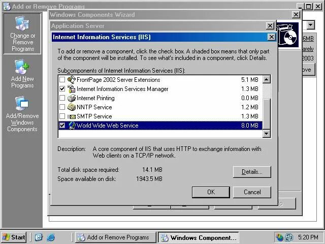The width and height of the screenshot is (325, 244).
Task: Enable the Internet Printing checkbox
Action: pos(62,98)
